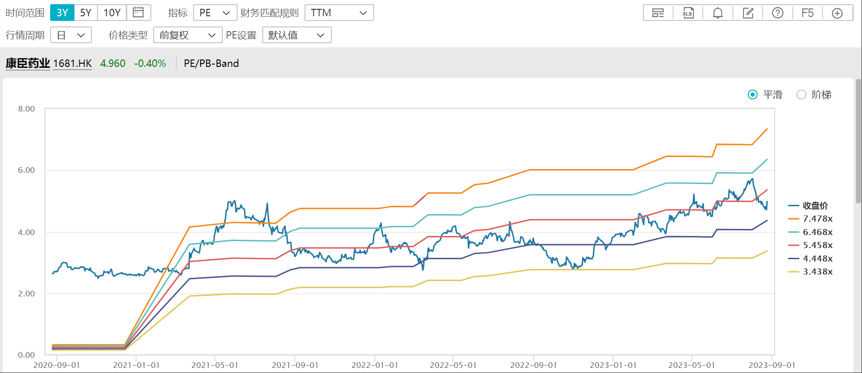Open the 康臣药业 stock name link
The height and width of the screenshot is (373, 862).
tap(28, 63)
